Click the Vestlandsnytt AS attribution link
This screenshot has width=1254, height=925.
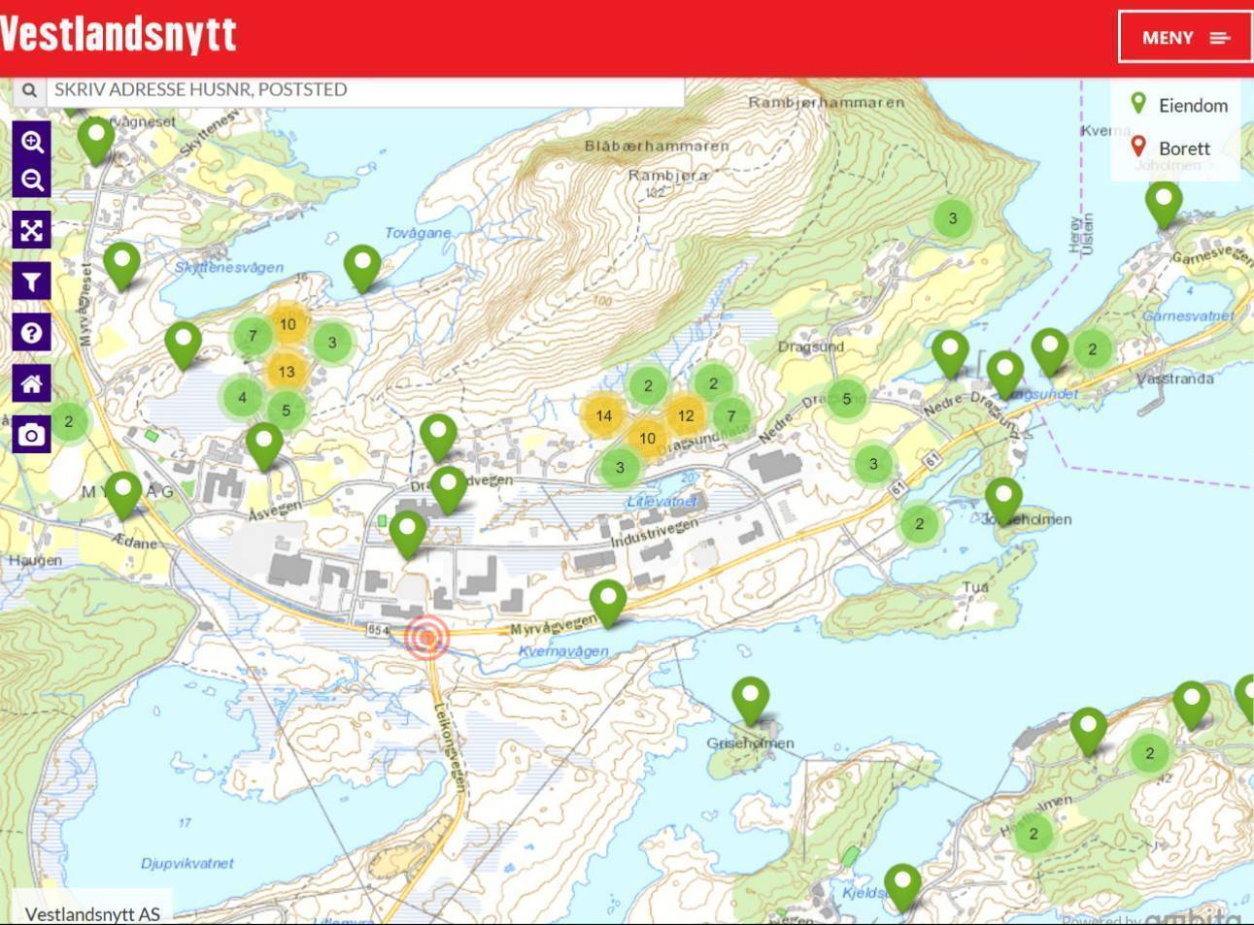pyautogui.click(x=92, y=913)
